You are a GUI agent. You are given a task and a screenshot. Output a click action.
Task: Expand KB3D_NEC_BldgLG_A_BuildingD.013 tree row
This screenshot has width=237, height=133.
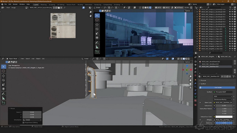197,22
